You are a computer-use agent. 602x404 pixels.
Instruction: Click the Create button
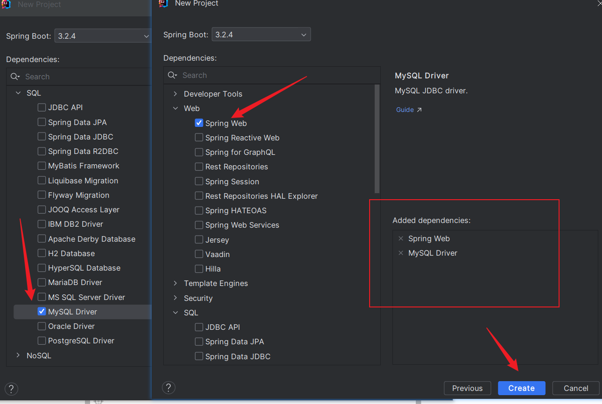pos(522,388)
